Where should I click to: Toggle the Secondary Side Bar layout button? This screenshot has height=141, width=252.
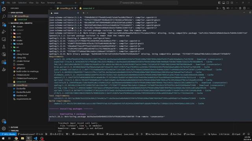pos(228,3)
